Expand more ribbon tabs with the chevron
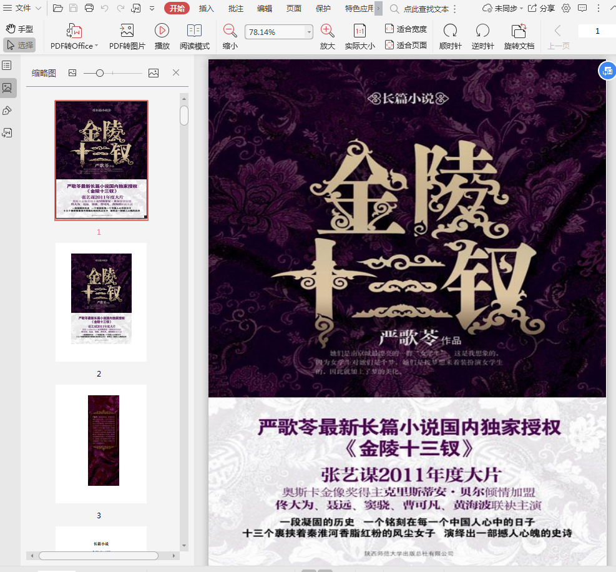Image resolution: width=616 pixels, height=572 pixels. point(378,8)
